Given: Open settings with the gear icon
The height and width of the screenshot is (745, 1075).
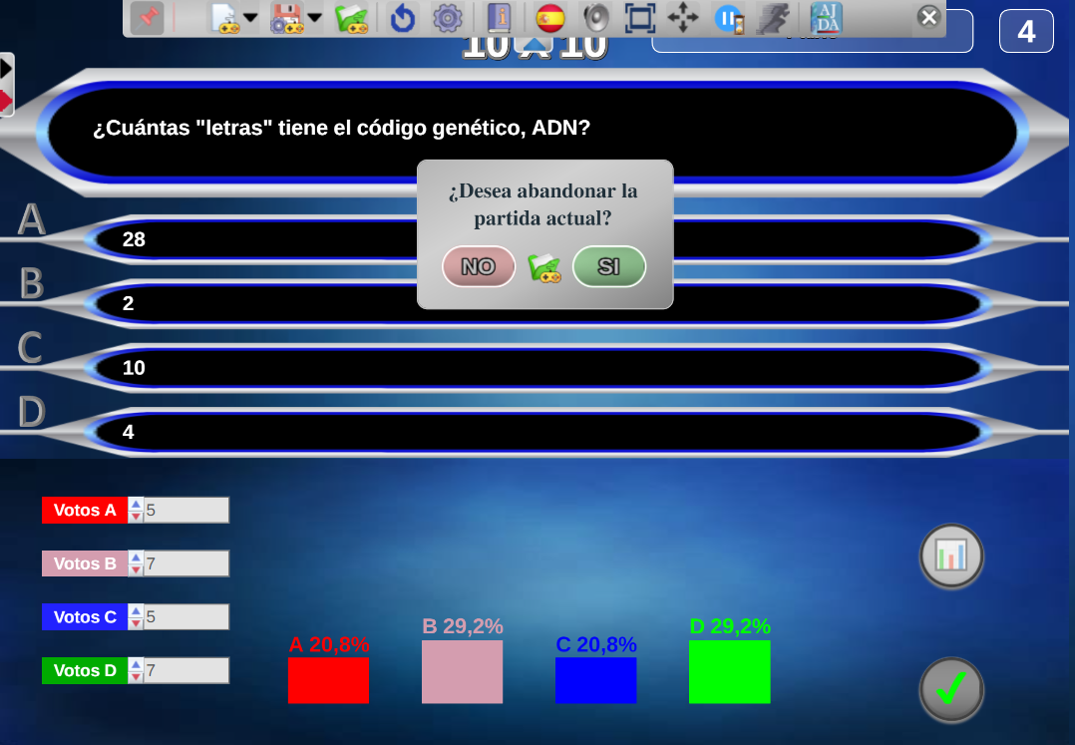Looking at the screenshot, I should coord(448,18).
